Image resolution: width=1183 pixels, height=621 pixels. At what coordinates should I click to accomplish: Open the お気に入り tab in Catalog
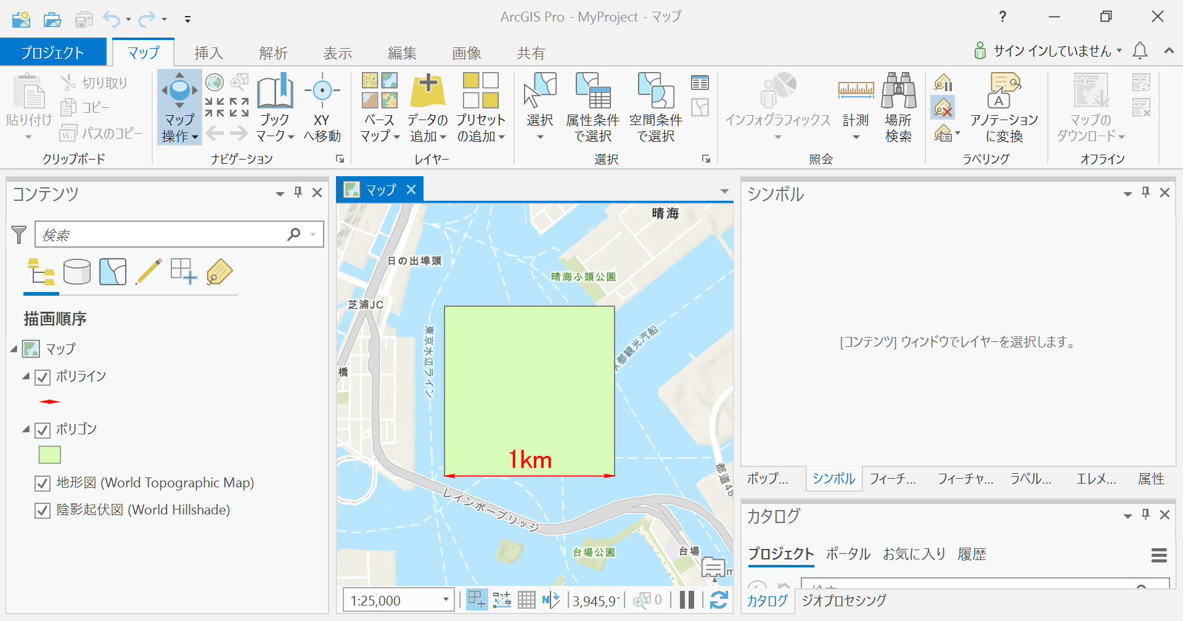pos(914,554)
